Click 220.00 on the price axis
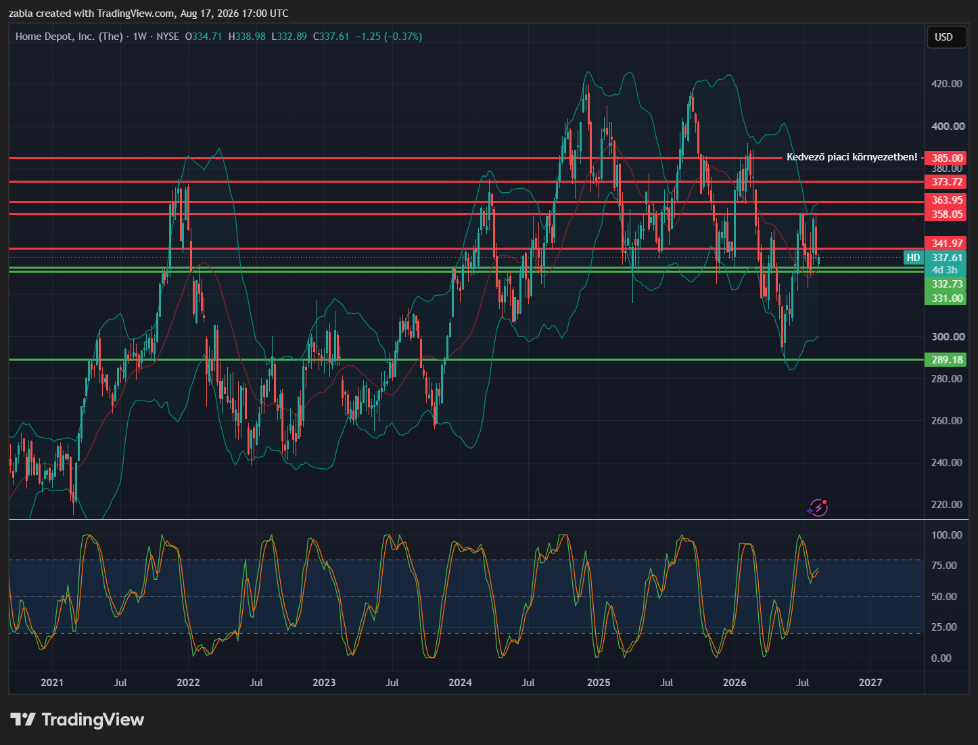 (947, 505)
